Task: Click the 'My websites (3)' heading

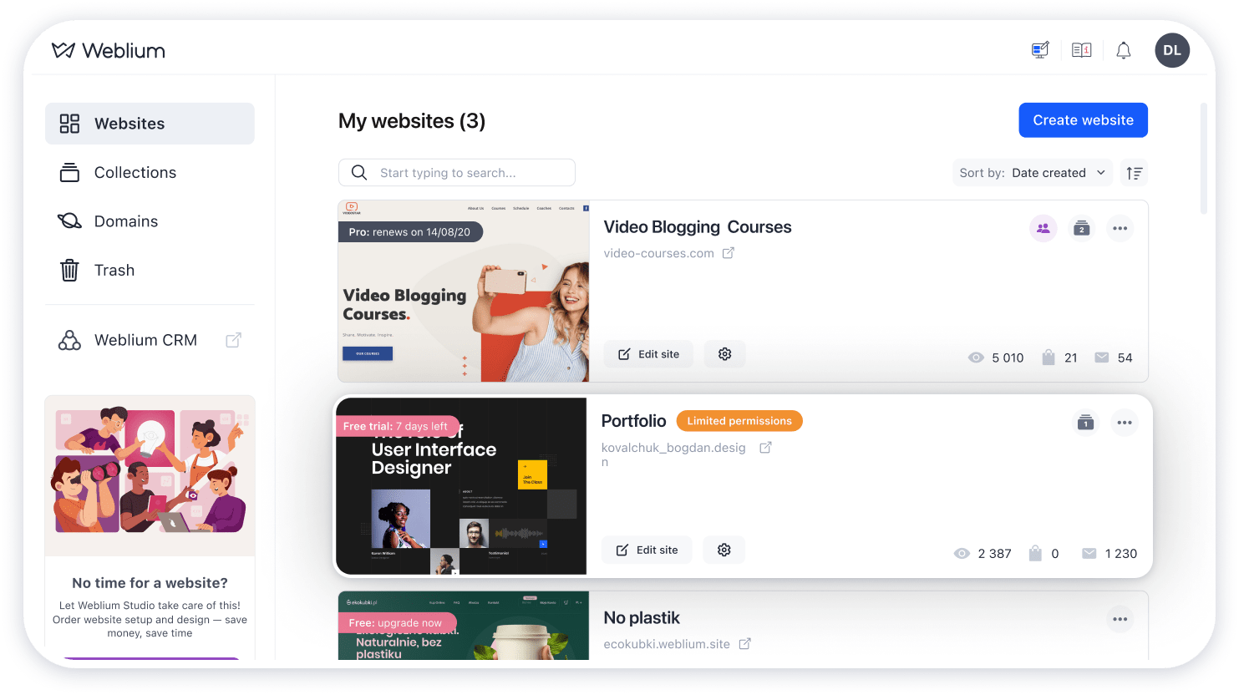Action: coord(412,121)
